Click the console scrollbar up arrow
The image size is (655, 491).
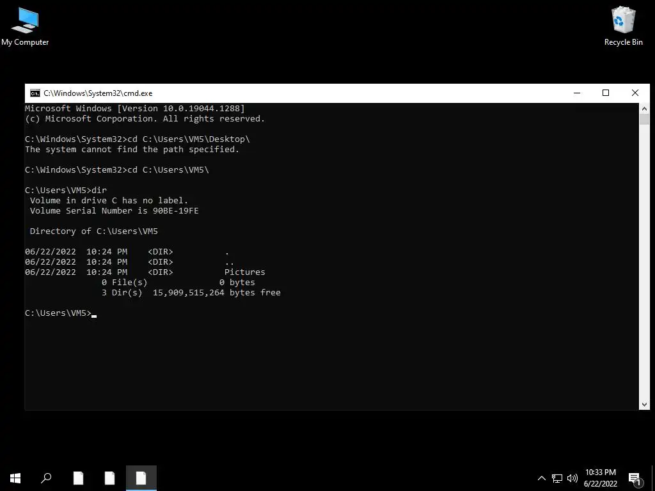pyautogui.click(x=644, y=109)
